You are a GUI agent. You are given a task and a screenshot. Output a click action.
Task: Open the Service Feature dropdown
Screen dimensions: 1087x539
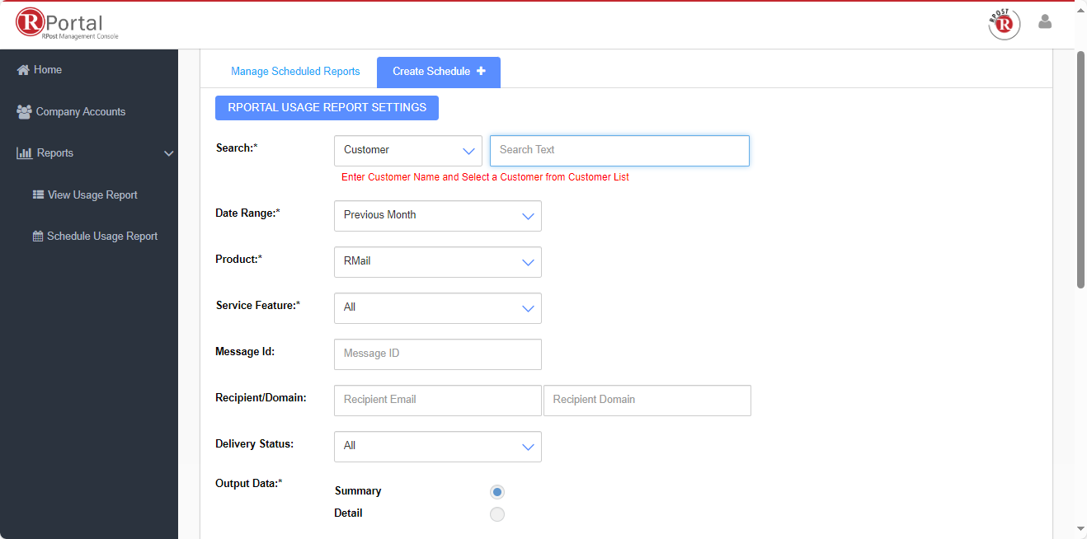point(438,307)
